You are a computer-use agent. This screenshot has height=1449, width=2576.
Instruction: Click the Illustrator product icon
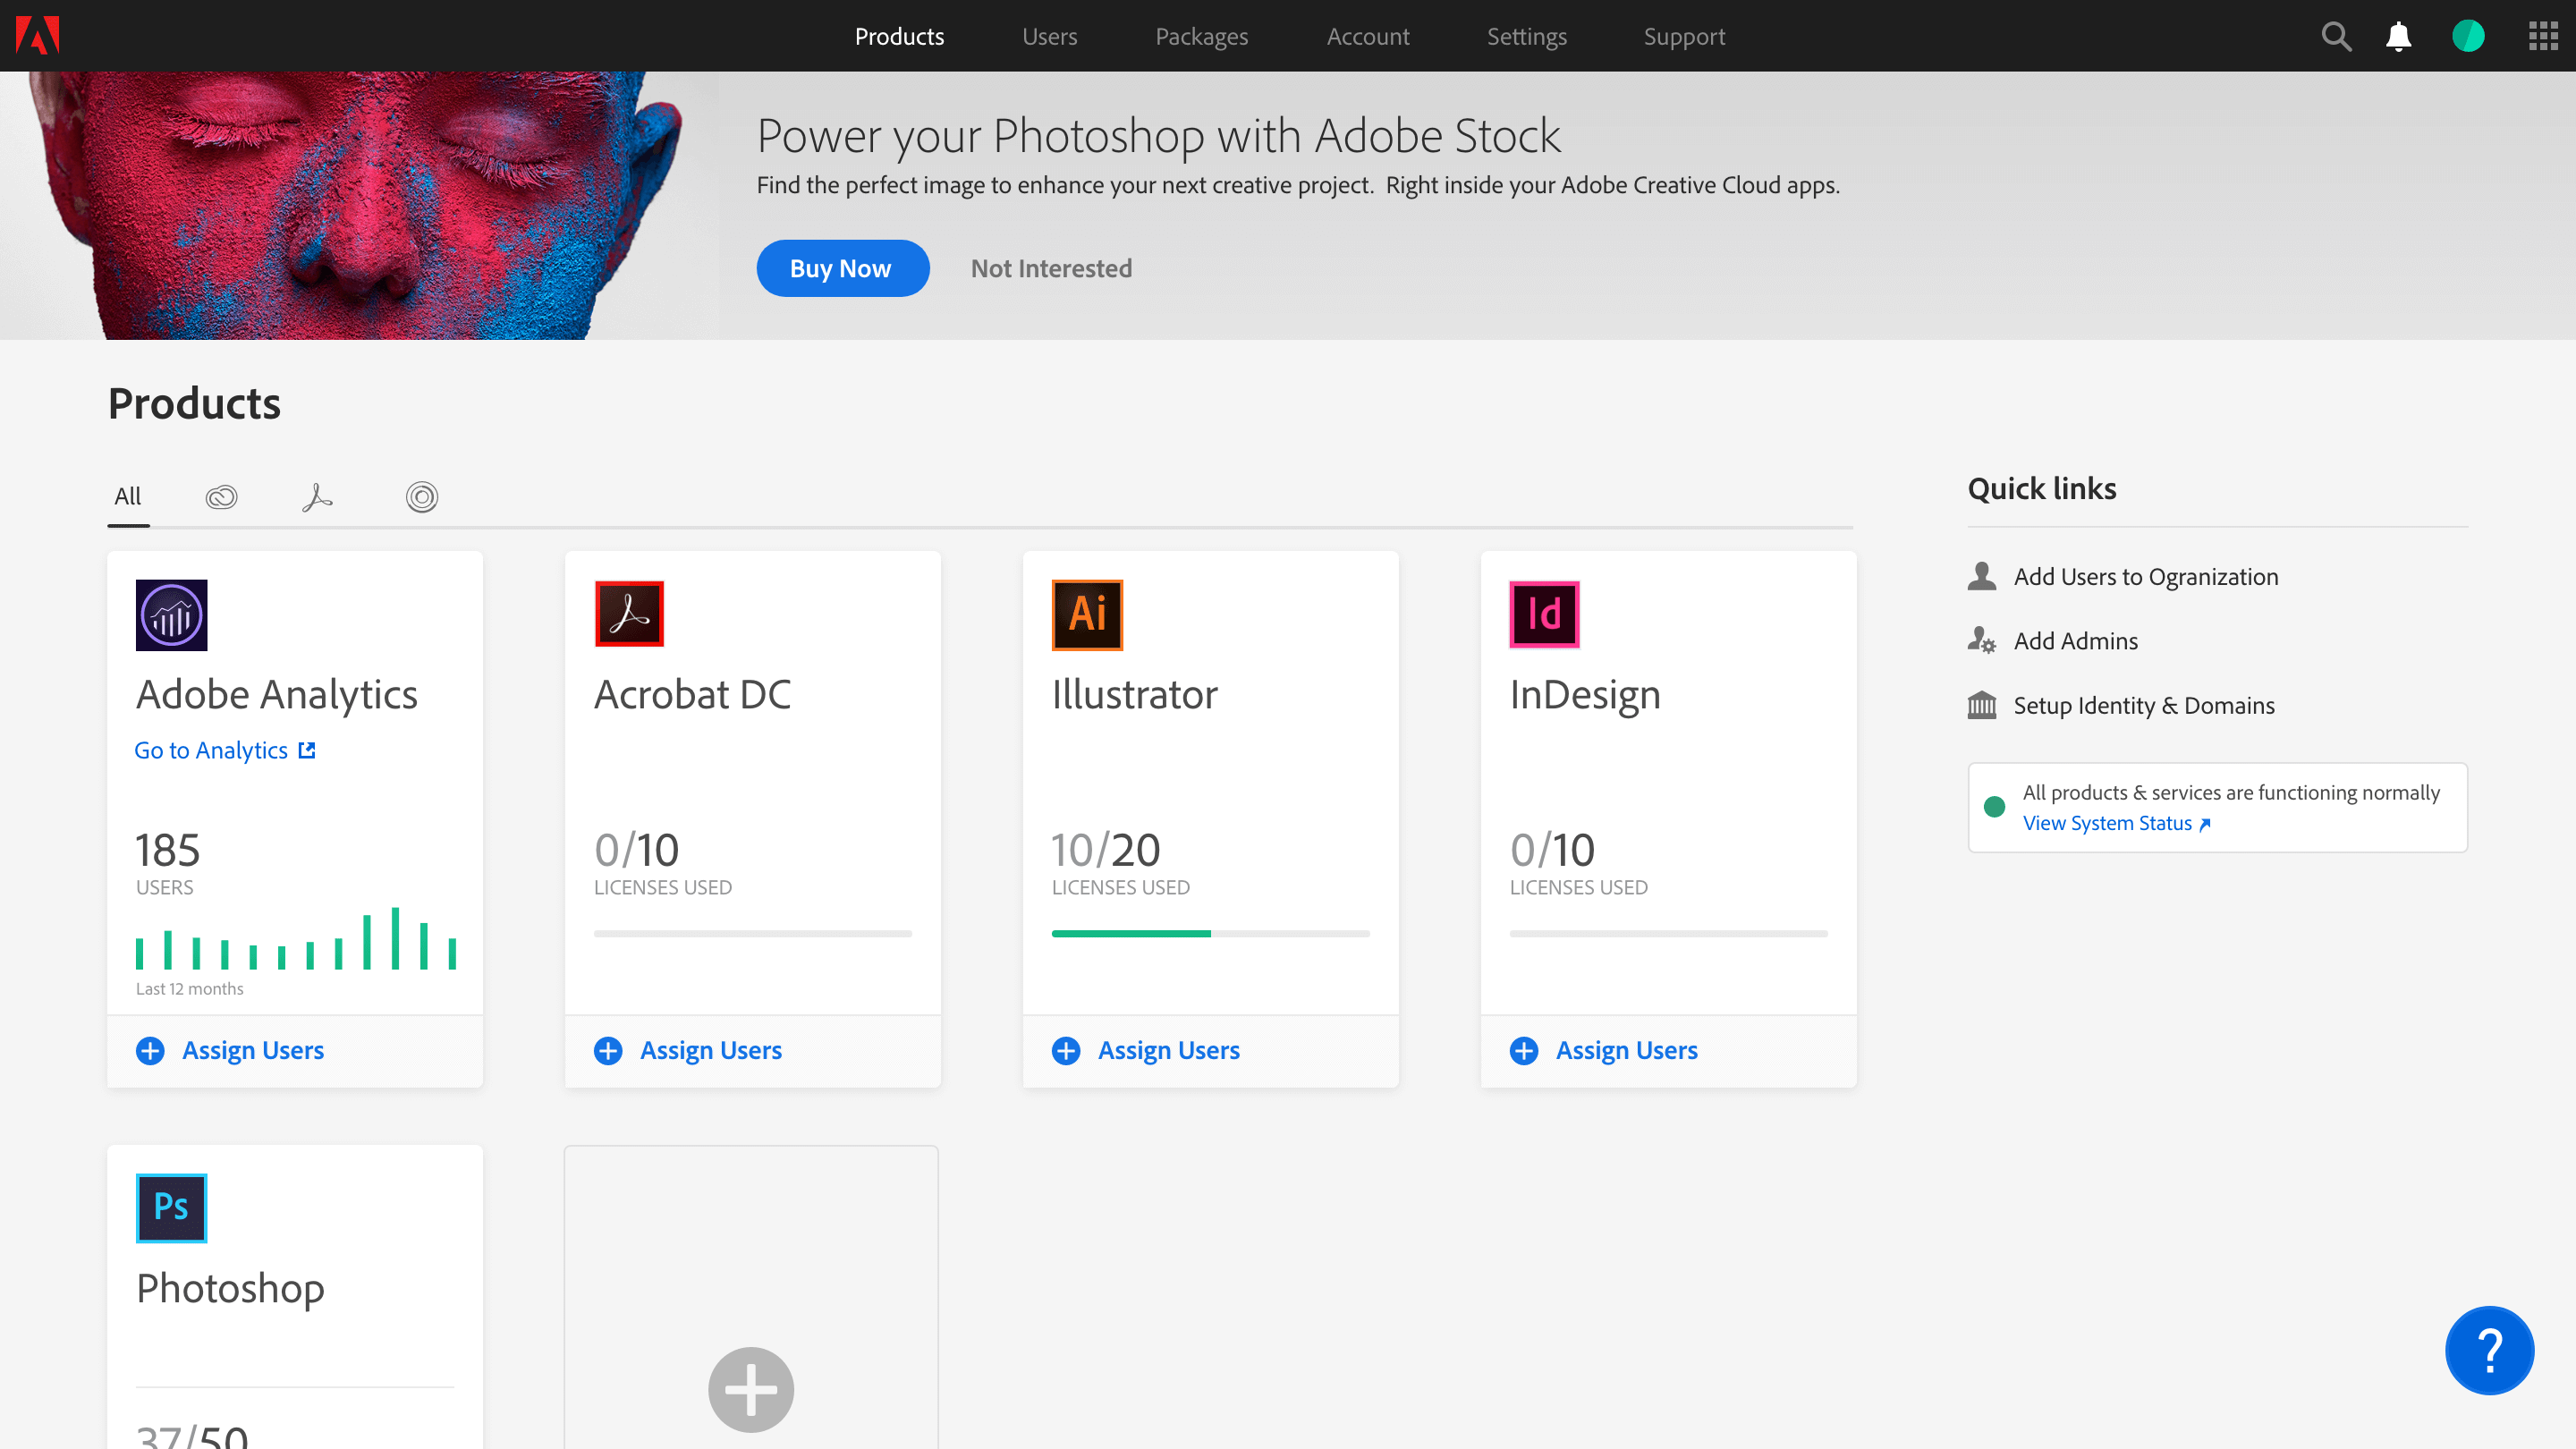tap(1087, 614)
